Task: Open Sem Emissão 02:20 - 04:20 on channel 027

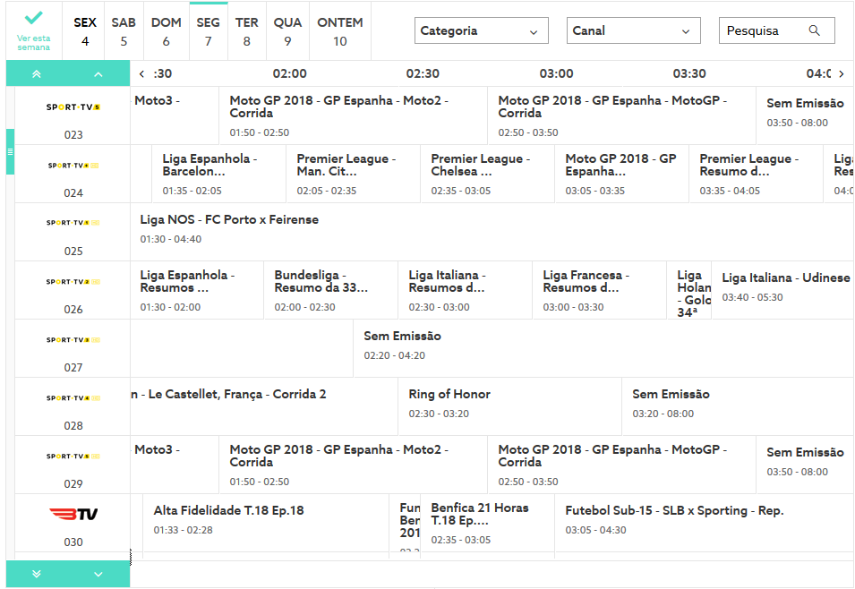Action: (603, 348)
